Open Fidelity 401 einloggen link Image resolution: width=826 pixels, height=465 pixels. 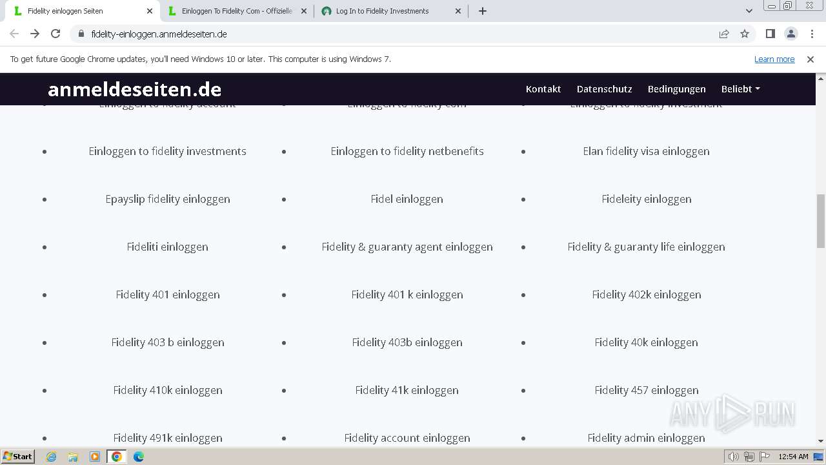pos(168,294)
